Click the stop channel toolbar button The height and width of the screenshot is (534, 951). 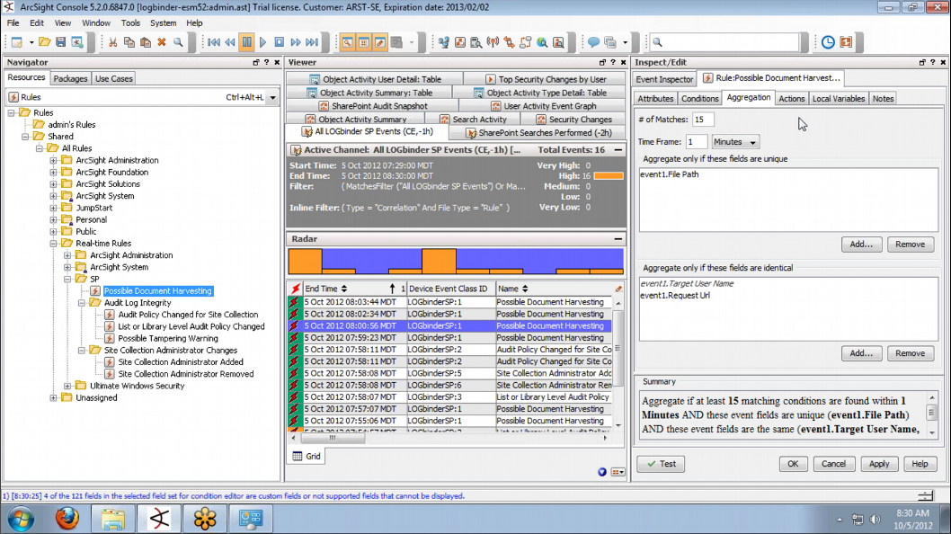279,42
